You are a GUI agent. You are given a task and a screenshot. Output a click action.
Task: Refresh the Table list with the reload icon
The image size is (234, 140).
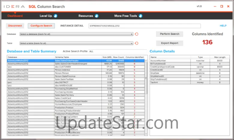[136, 43]
